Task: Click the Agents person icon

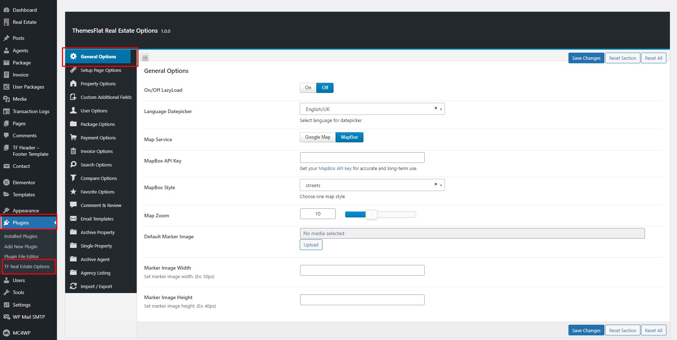Action: click(6, 51)
